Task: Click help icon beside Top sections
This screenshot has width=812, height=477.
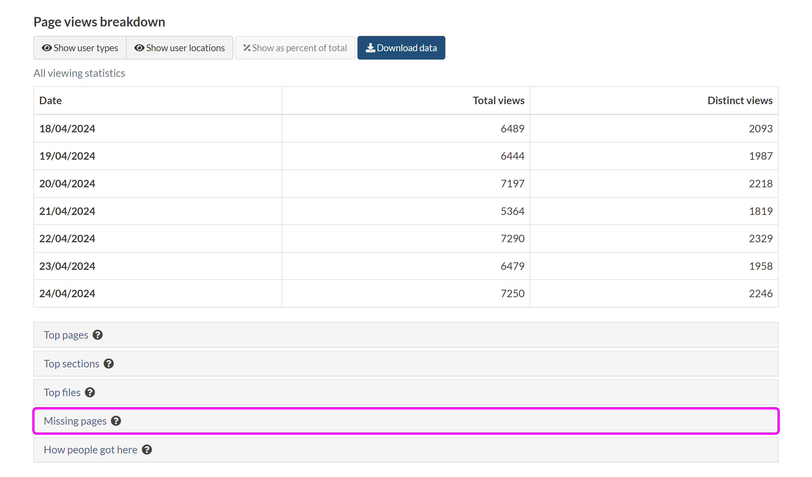Action: (x=109, y=364)
